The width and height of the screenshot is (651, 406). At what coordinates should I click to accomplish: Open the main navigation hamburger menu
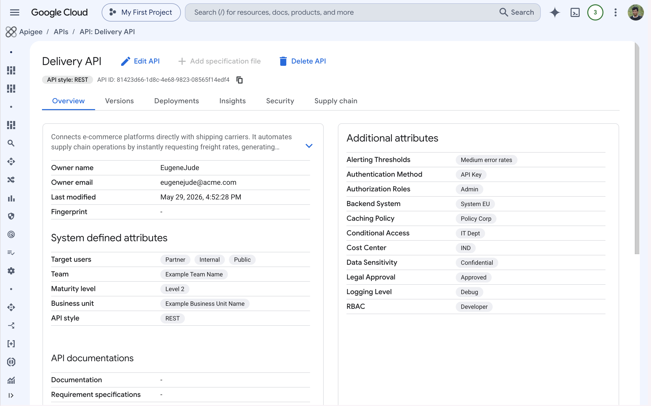pos(14,12)
